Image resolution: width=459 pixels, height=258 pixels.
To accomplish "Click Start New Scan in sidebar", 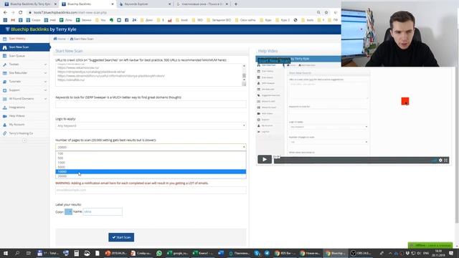I will click(x=24, y=47).
